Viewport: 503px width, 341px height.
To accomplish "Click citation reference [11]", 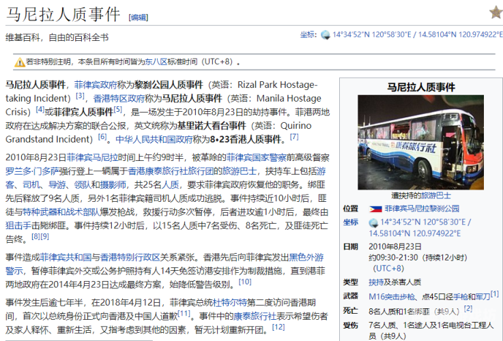I will point(184,314).
